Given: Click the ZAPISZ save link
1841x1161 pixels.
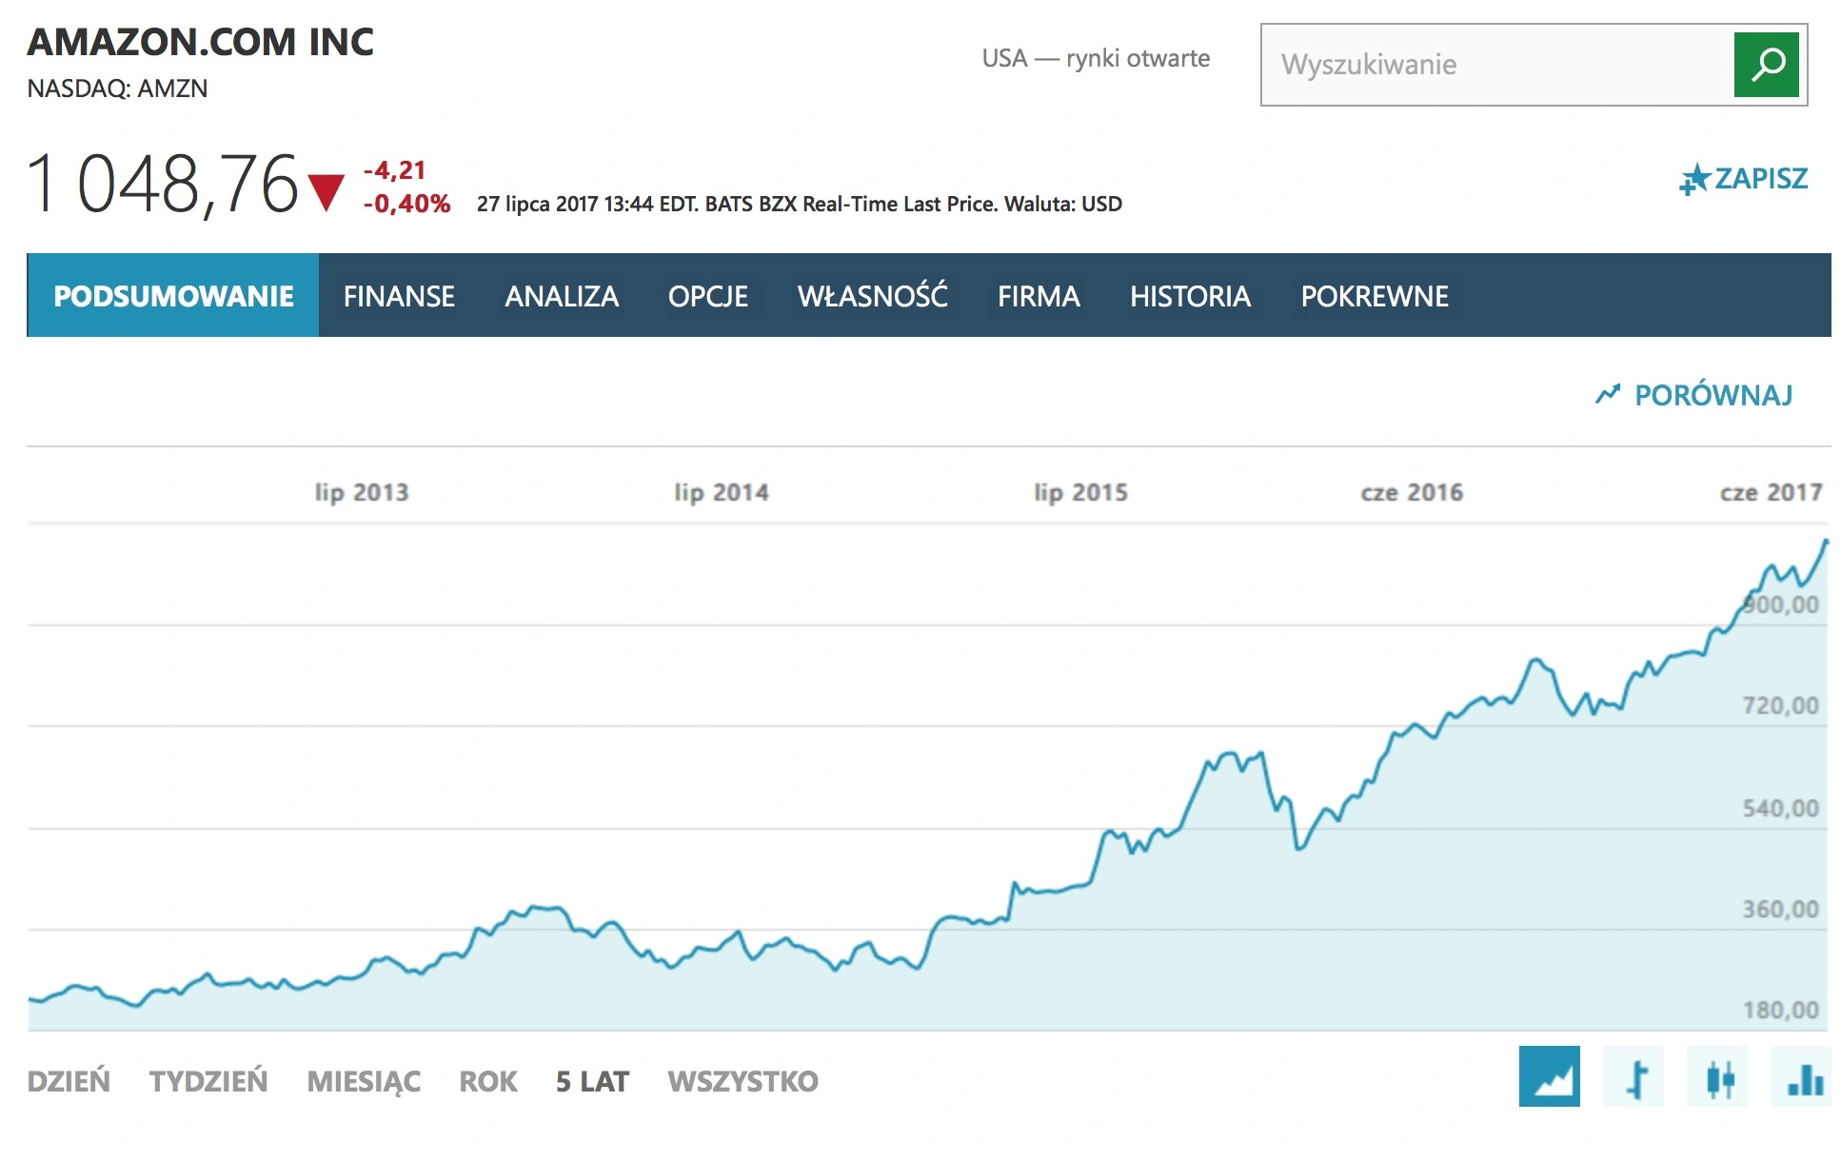Looking at the screenshot, I should click(1761, 179).
